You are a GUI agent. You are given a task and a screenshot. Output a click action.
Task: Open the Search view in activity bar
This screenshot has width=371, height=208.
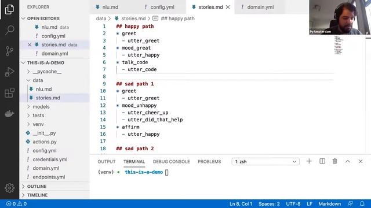tap(9, 30)
